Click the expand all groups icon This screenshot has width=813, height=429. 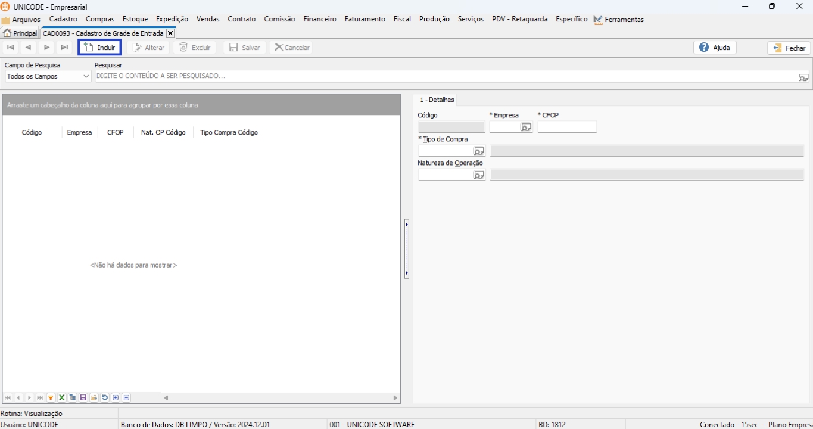pyautogui.click(x=116, y=398)
